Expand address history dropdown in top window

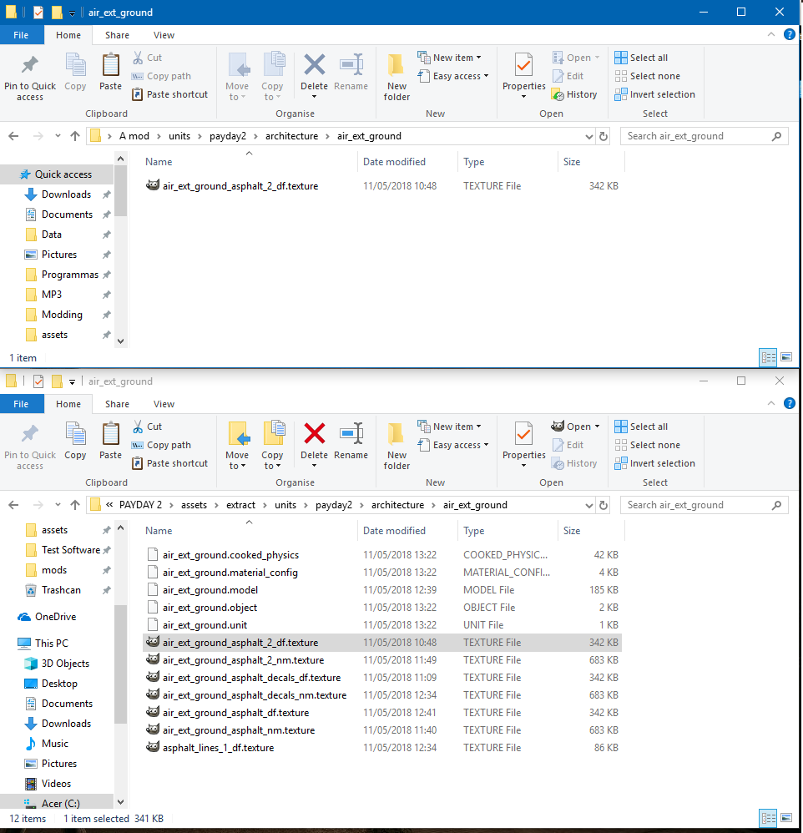click(588, 136)
